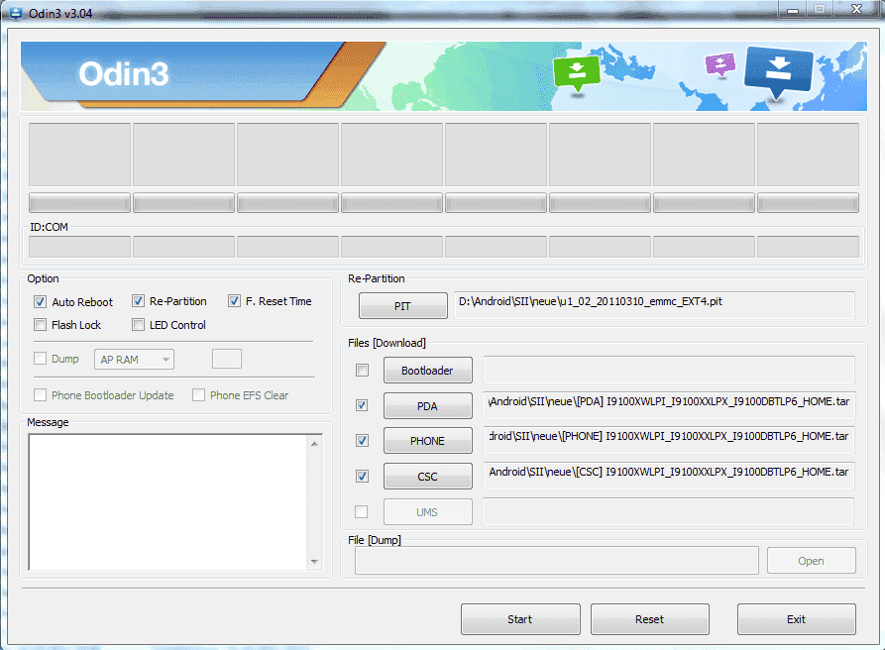
Task: Toggle the Auto Reboot checkbox
Action: (x=40, y=302)
